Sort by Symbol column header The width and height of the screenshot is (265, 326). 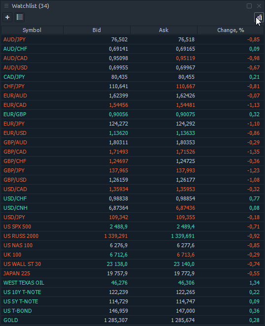tap(32, 30)
